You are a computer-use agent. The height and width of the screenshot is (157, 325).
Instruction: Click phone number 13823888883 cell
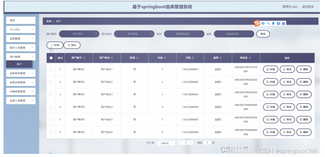(190, 94)
